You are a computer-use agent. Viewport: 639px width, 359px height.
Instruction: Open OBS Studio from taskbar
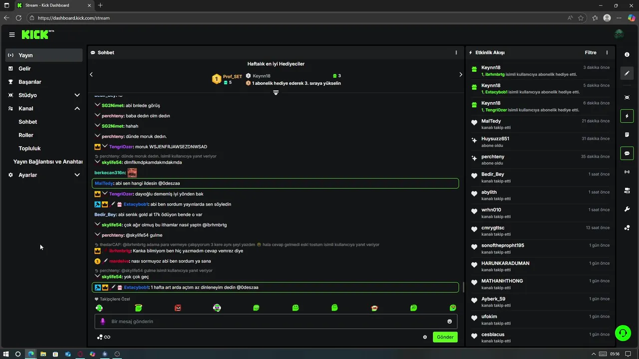[x=117, y=354]
